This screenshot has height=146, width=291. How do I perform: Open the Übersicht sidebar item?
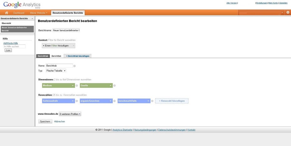[6, 23]
